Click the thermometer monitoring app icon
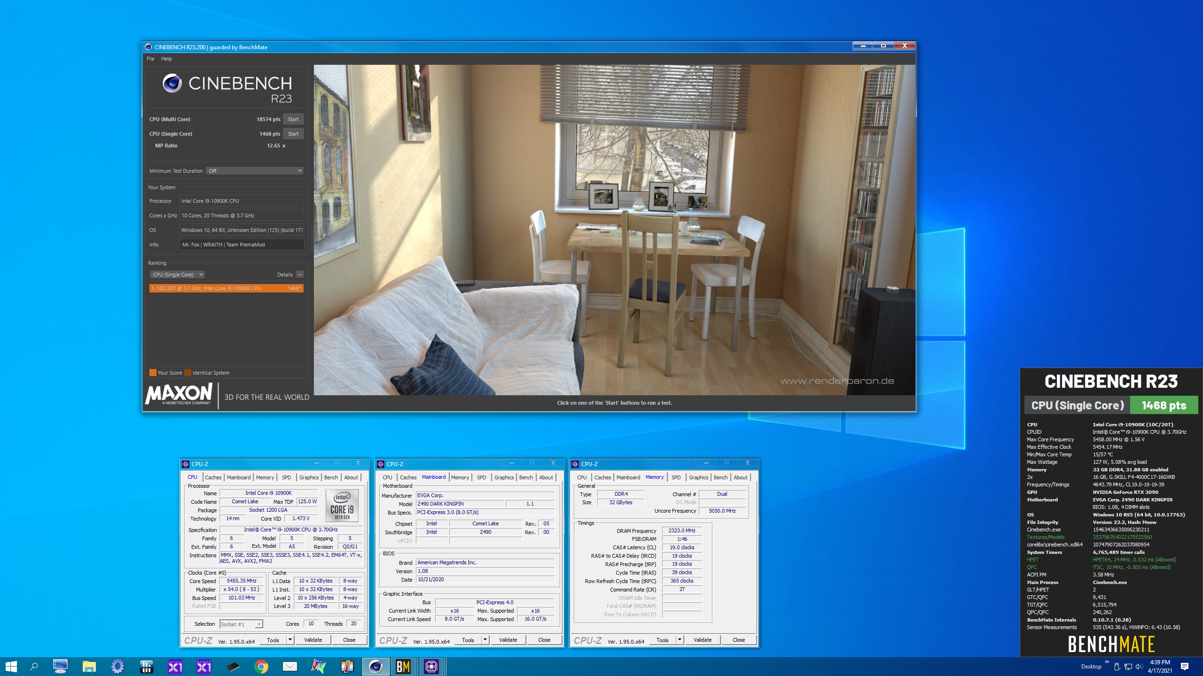 (347, 666)
